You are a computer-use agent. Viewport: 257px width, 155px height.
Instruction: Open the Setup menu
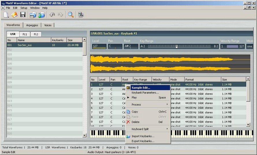pyautogui.click(x=24, y=8)
